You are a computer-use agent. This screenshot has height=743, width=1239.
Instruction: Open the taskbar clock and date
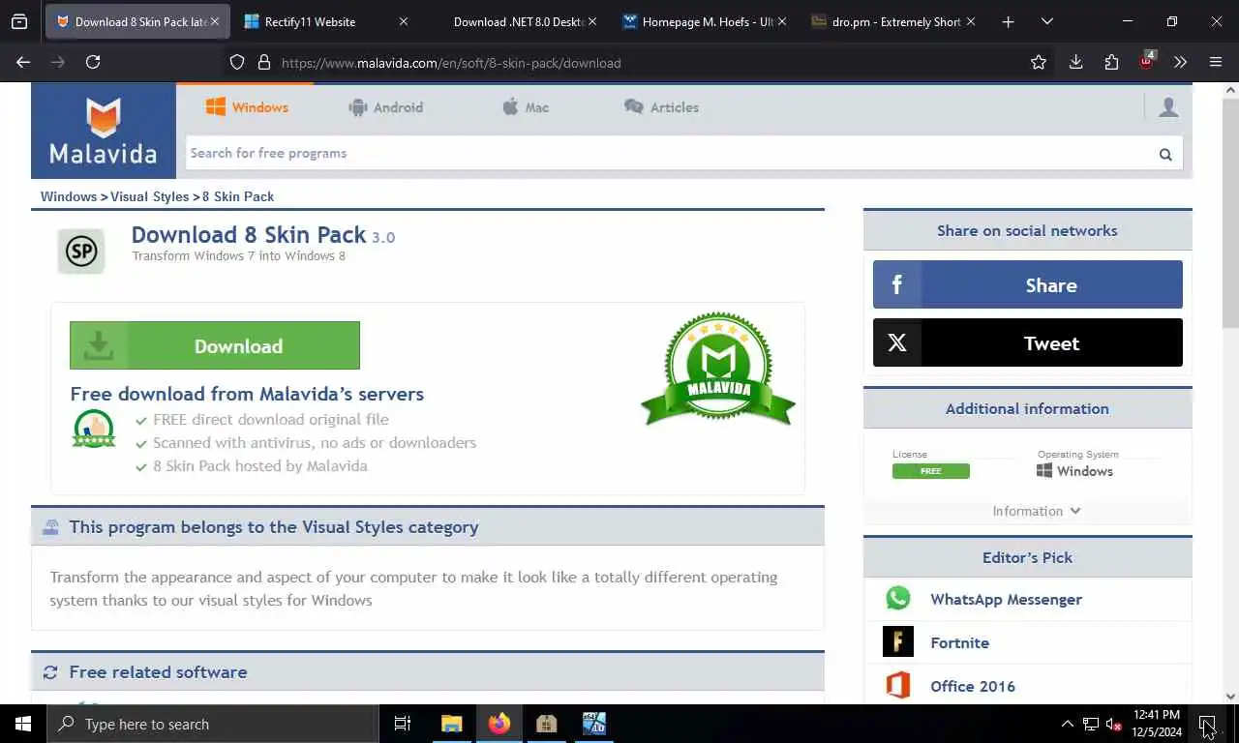1157,724
